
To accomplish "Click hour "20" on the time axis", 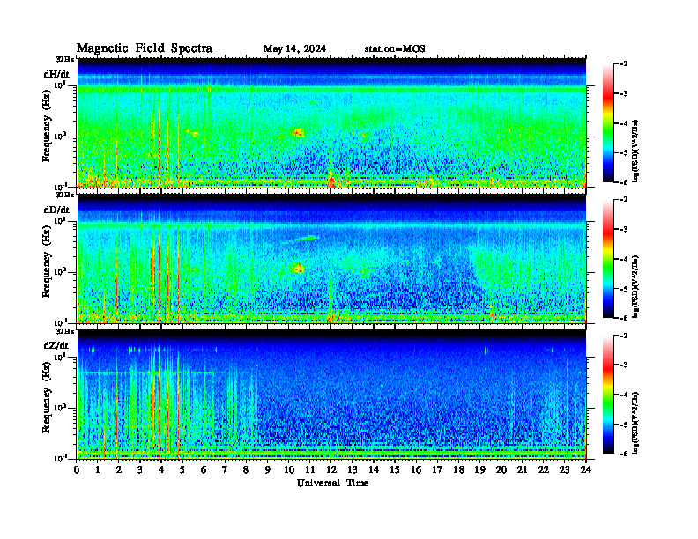I will pos(501,470).
